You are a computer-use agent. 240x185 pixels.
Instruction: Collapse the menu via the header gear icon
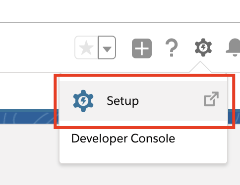pos(203,47)
